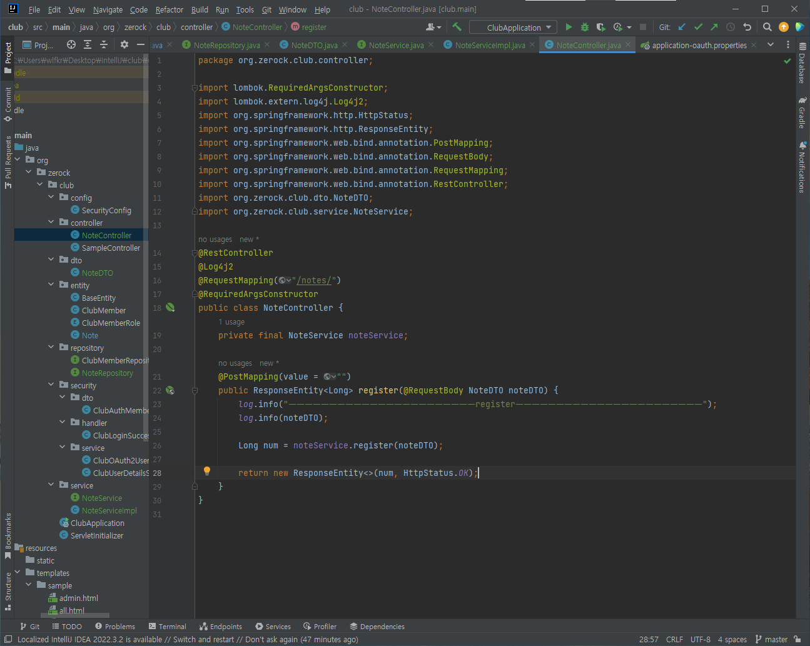
Task: Switch to application-oauth.properties tab
Action: (x=699, y=45)
